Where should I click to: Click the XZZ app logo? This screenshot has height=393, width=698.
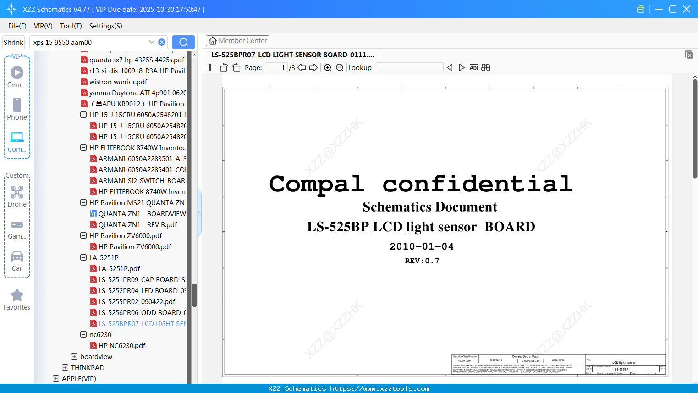point(11,9)
